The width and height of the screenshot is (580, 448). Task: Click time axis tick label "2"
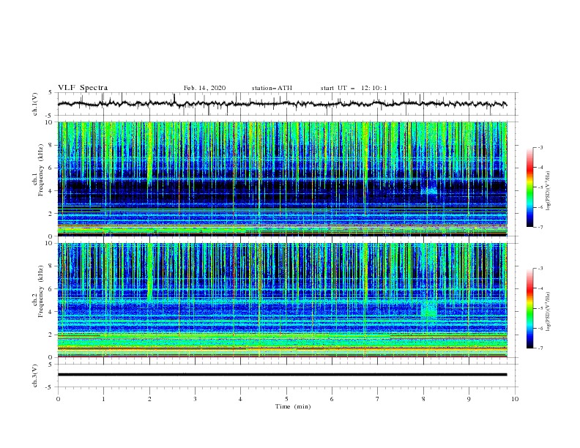[x=149, y=399]
